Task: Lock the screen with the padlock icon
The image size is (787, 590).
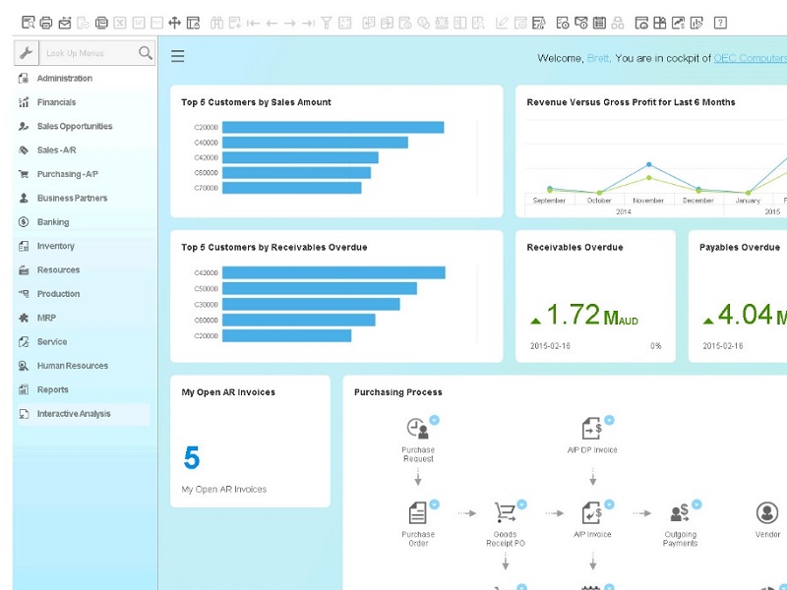Action: click(x=193, y=23)
